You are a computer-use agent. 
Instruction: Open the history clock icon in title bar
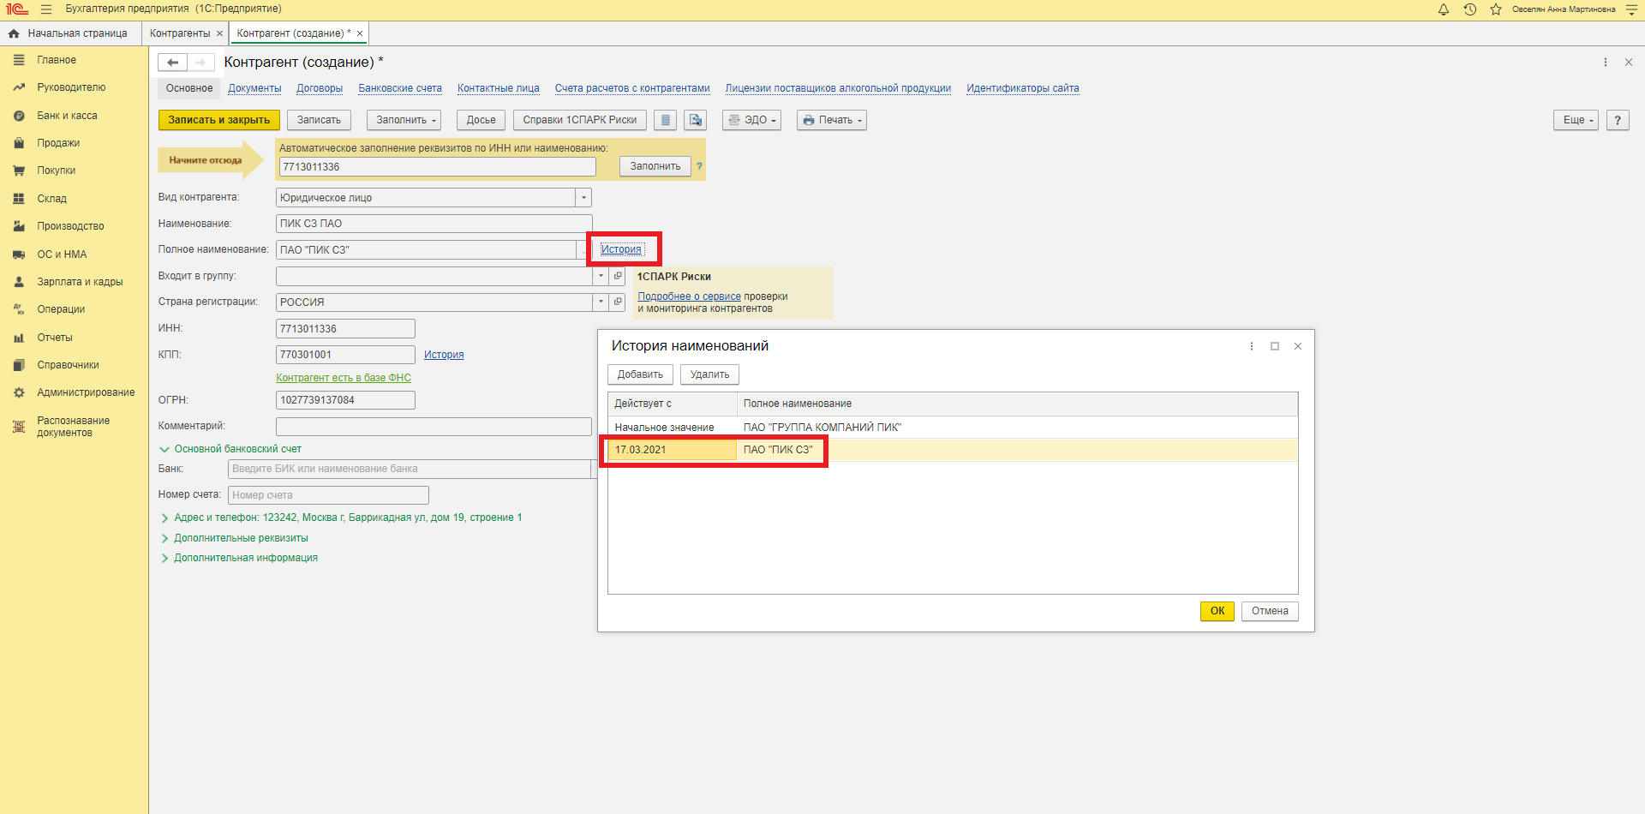point(1469,9)
